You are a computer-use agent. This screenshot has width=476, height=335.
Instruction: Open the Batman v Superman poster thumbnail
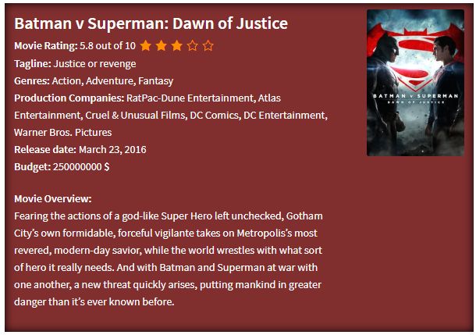[415, 83]
